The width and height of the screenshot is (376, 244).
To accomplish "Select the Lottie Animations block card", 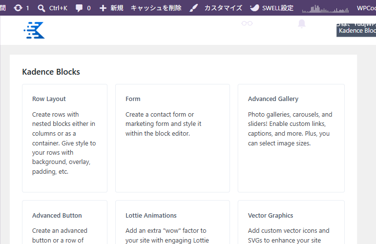I will coord(173,222).
